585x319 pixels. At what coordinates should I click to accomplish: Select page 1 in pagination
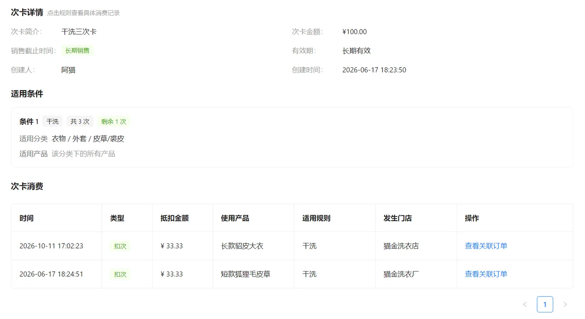(x=545, y=304)
